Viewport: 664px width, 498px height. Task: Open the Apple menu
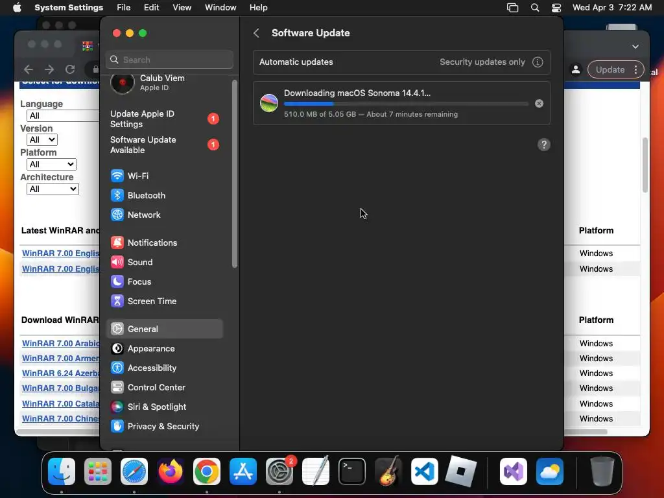pyautogui.click(x=17, y=8)
